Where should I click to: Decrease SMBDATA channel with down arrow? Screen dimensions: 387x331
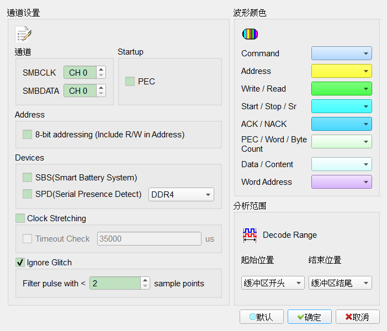(x=101, y=93)
